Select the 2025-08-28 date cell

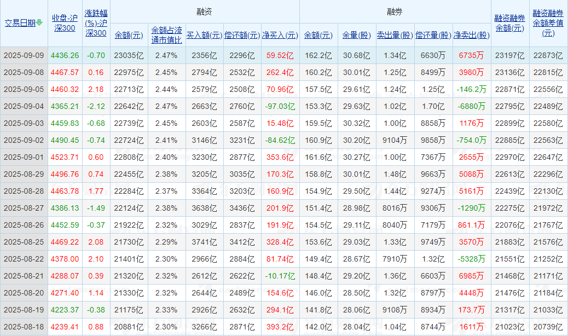[x=24, y=191]
